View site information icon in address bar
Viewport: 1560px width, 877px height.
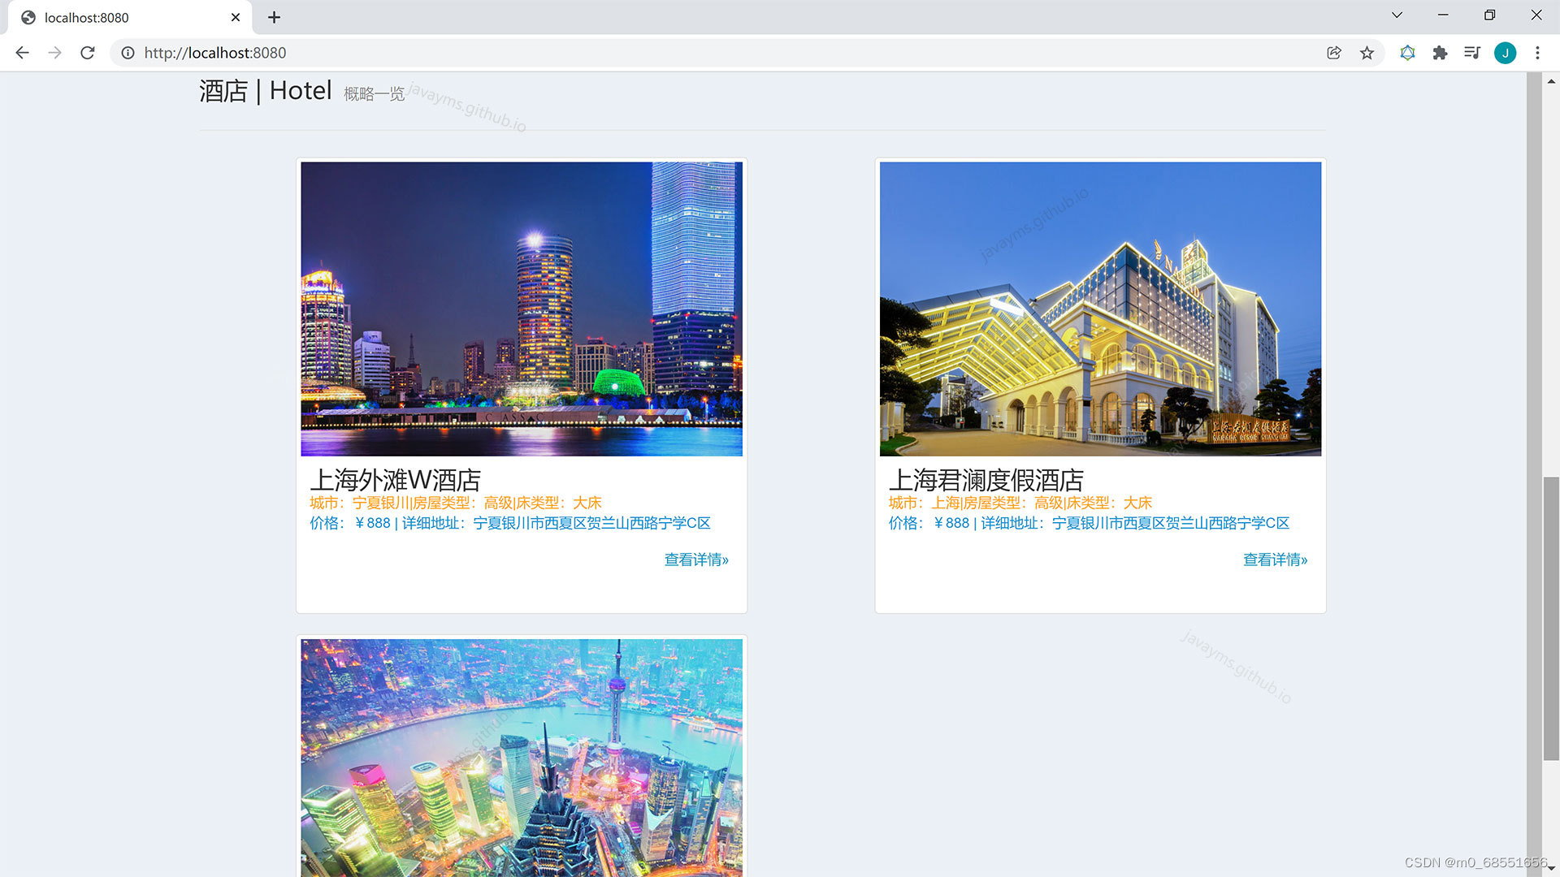128,53
